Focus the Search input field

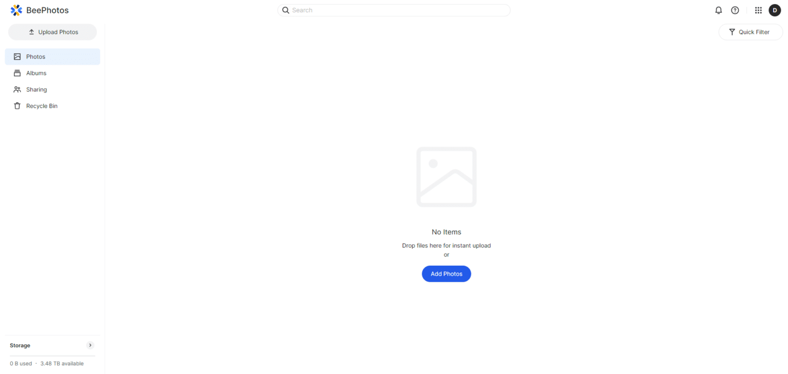[x=394, y=10]
